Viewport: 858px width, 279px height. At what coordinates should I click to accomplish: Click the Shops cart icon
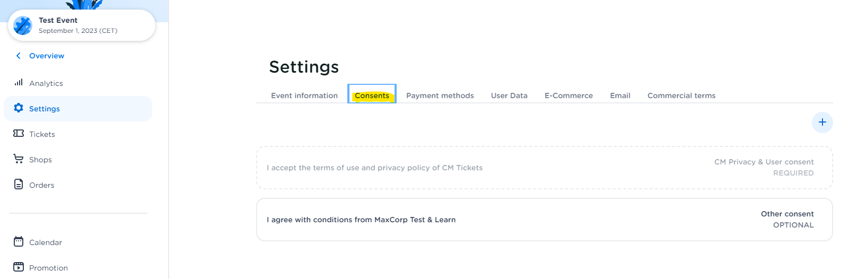pos(19,159)
